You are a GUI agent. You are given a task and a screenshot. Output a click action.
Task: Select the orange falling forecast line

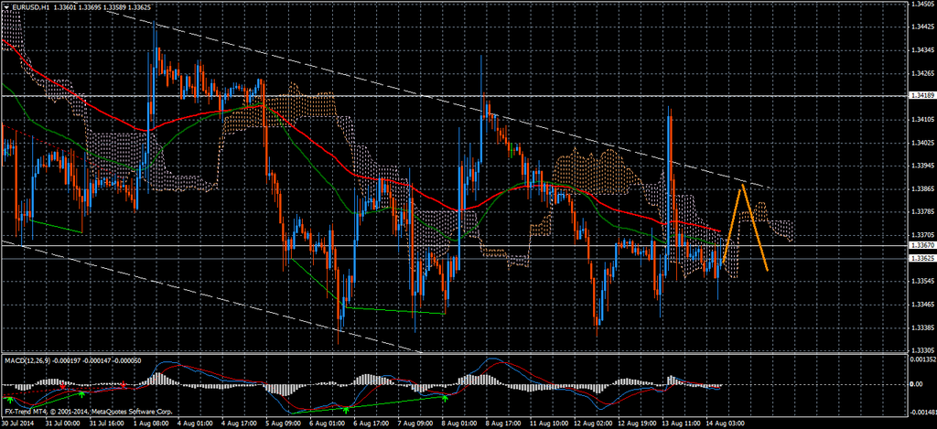(755, 228)
